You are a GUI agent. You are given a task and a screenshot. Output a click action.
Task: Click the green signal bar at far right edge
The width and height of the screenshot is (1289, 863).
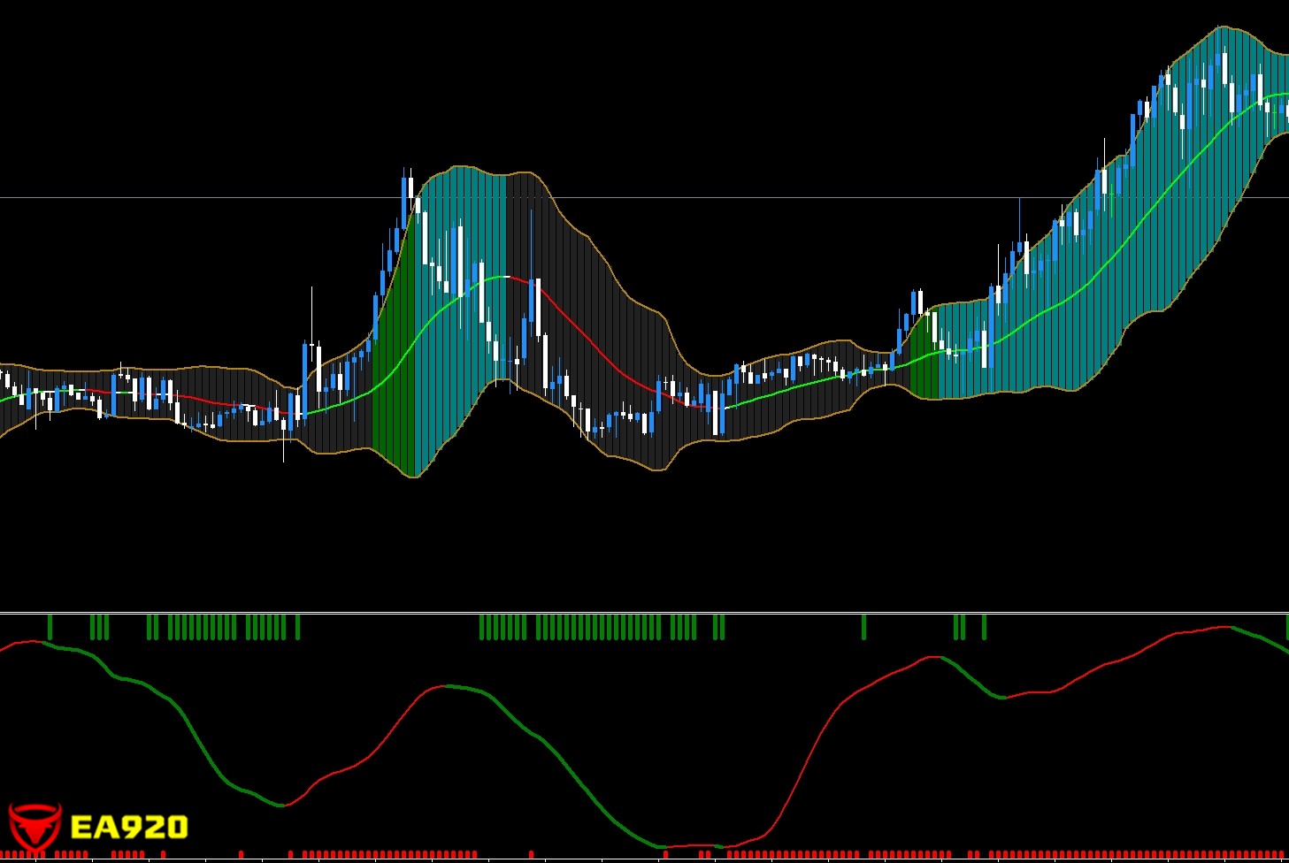[1286, 627]
